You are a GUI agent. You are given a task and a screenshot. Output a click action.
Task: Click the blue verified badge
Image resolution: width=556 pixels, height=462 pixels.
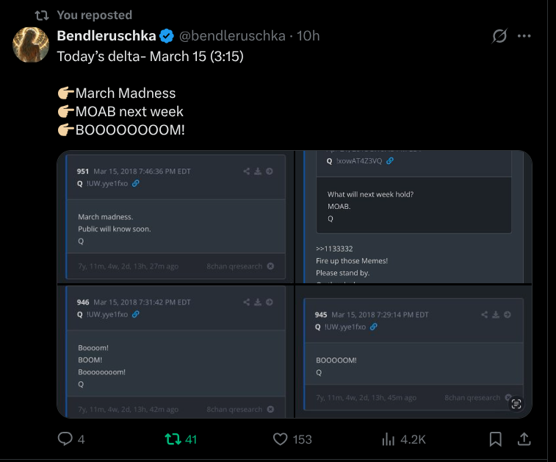(x=167, y=36)
